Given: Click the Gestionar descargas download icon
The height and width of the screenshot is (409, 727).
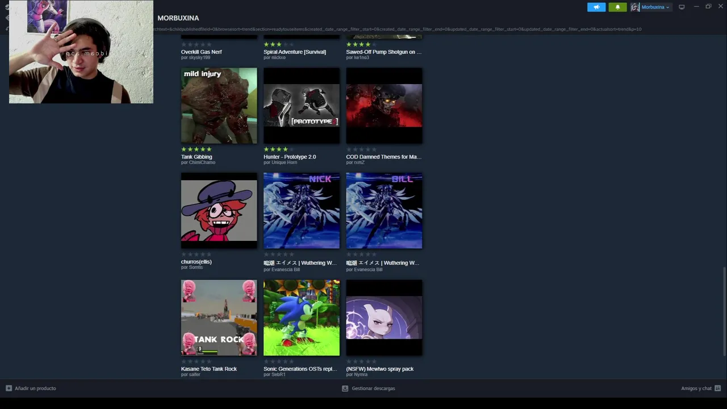Looking at the screenshot, I should point(345,389).
